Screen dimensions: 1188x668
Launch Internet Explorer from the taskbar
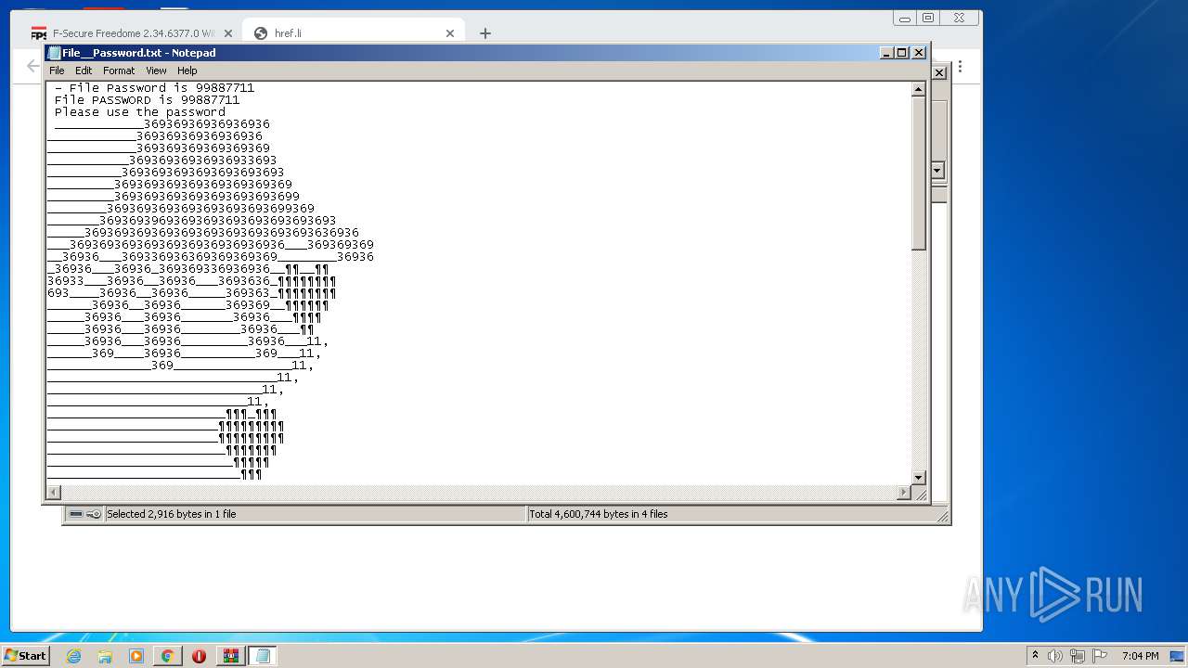[x=73, y=656]
